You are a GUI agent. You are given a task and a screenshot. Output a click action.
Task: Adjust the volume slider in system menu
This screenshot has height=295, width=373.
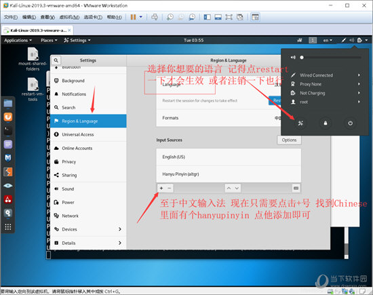[x=331, y=58]
